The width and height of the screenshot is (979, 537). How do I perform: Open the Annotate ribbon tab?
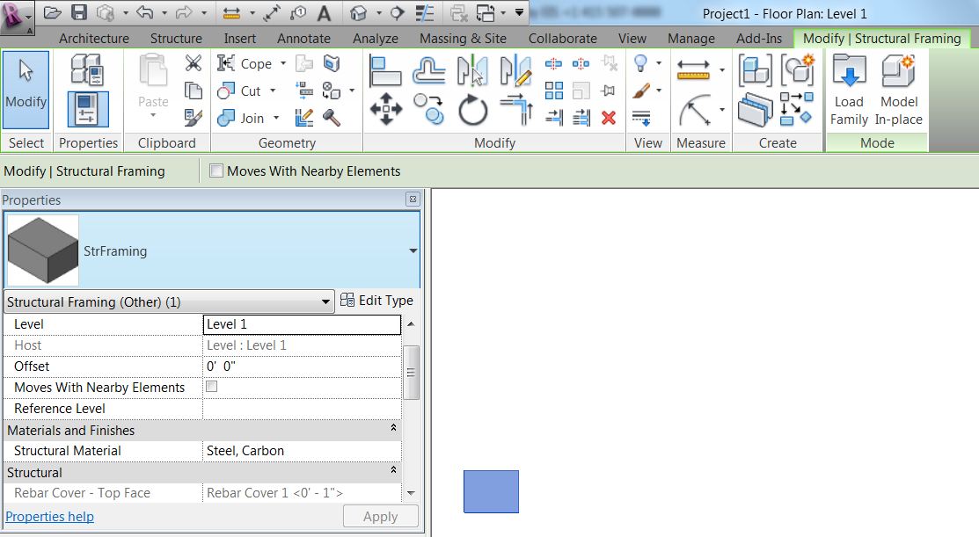[303, 38]
